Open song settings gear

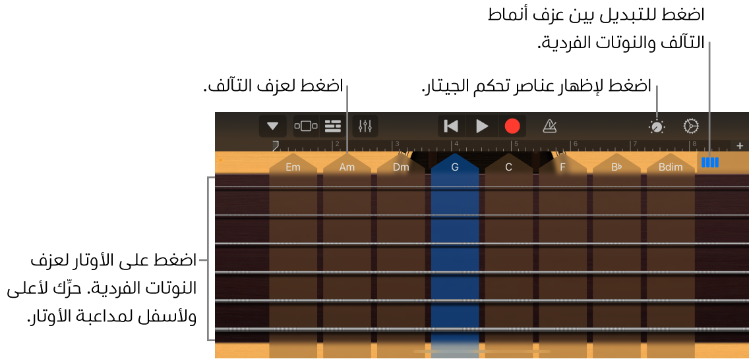tap(690, 126)
